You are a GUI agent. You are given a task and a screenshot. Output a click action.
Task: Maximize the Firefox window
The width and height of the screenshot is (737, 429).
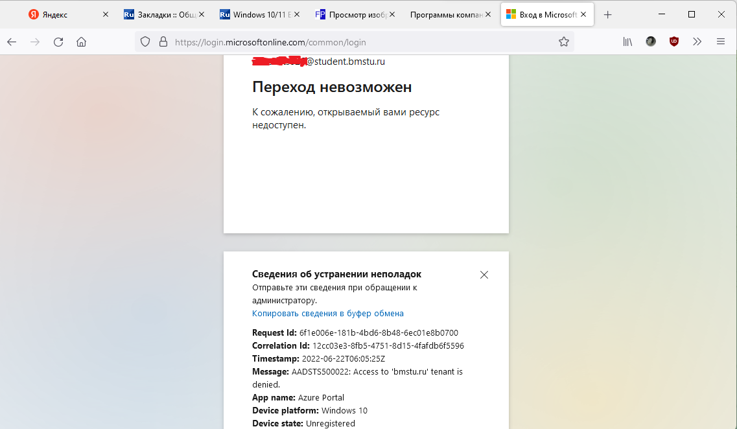(692, 14)
